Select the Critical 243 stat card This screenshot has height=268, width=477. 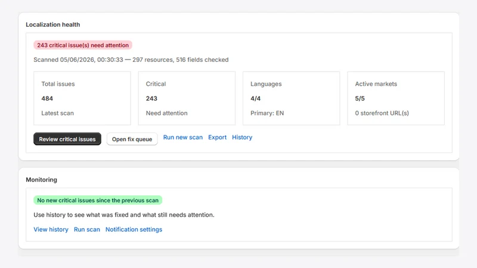coord(187,98)
